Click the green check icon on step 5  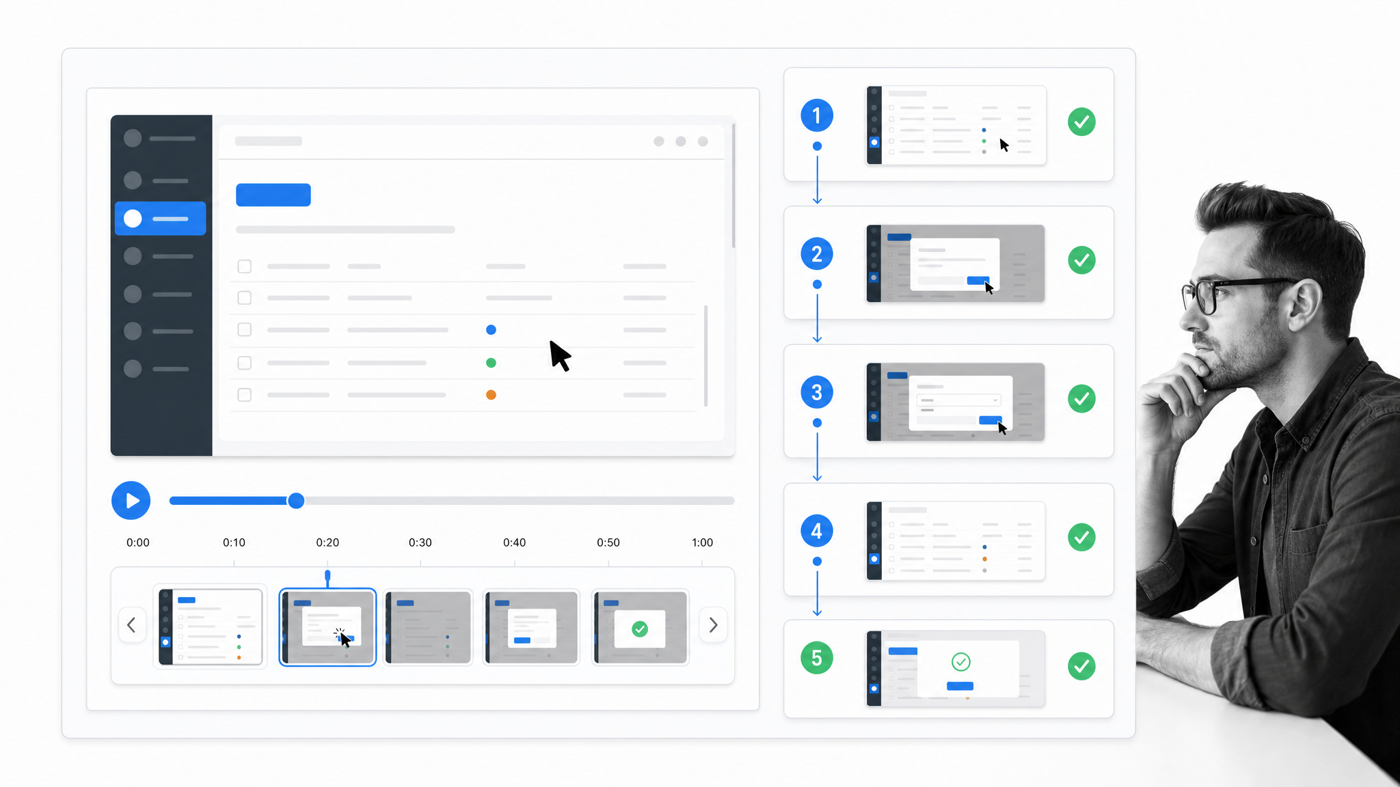[1081, 666]
